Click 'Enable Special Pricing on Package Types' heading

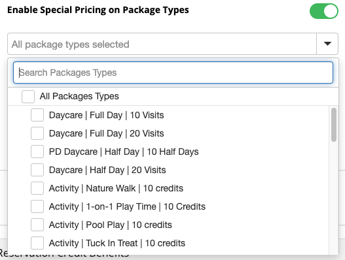[x=98, y=10]
